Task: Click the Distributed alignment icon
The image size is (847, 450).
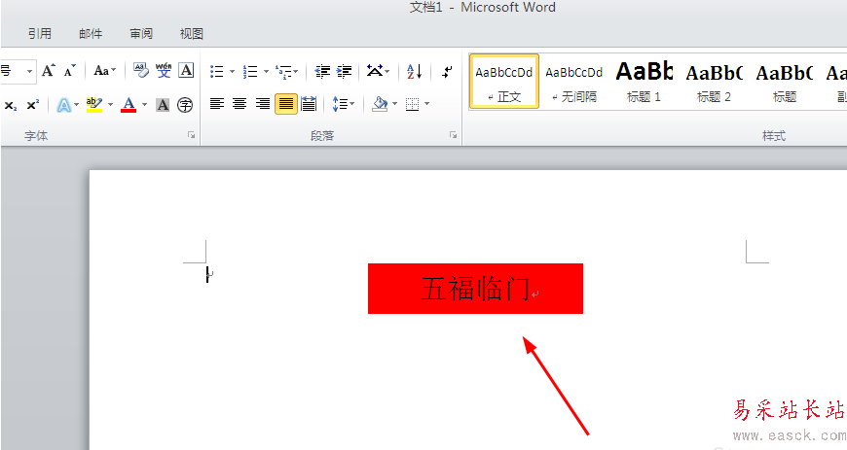Action: pyautogui.click(x=309, y=104)
